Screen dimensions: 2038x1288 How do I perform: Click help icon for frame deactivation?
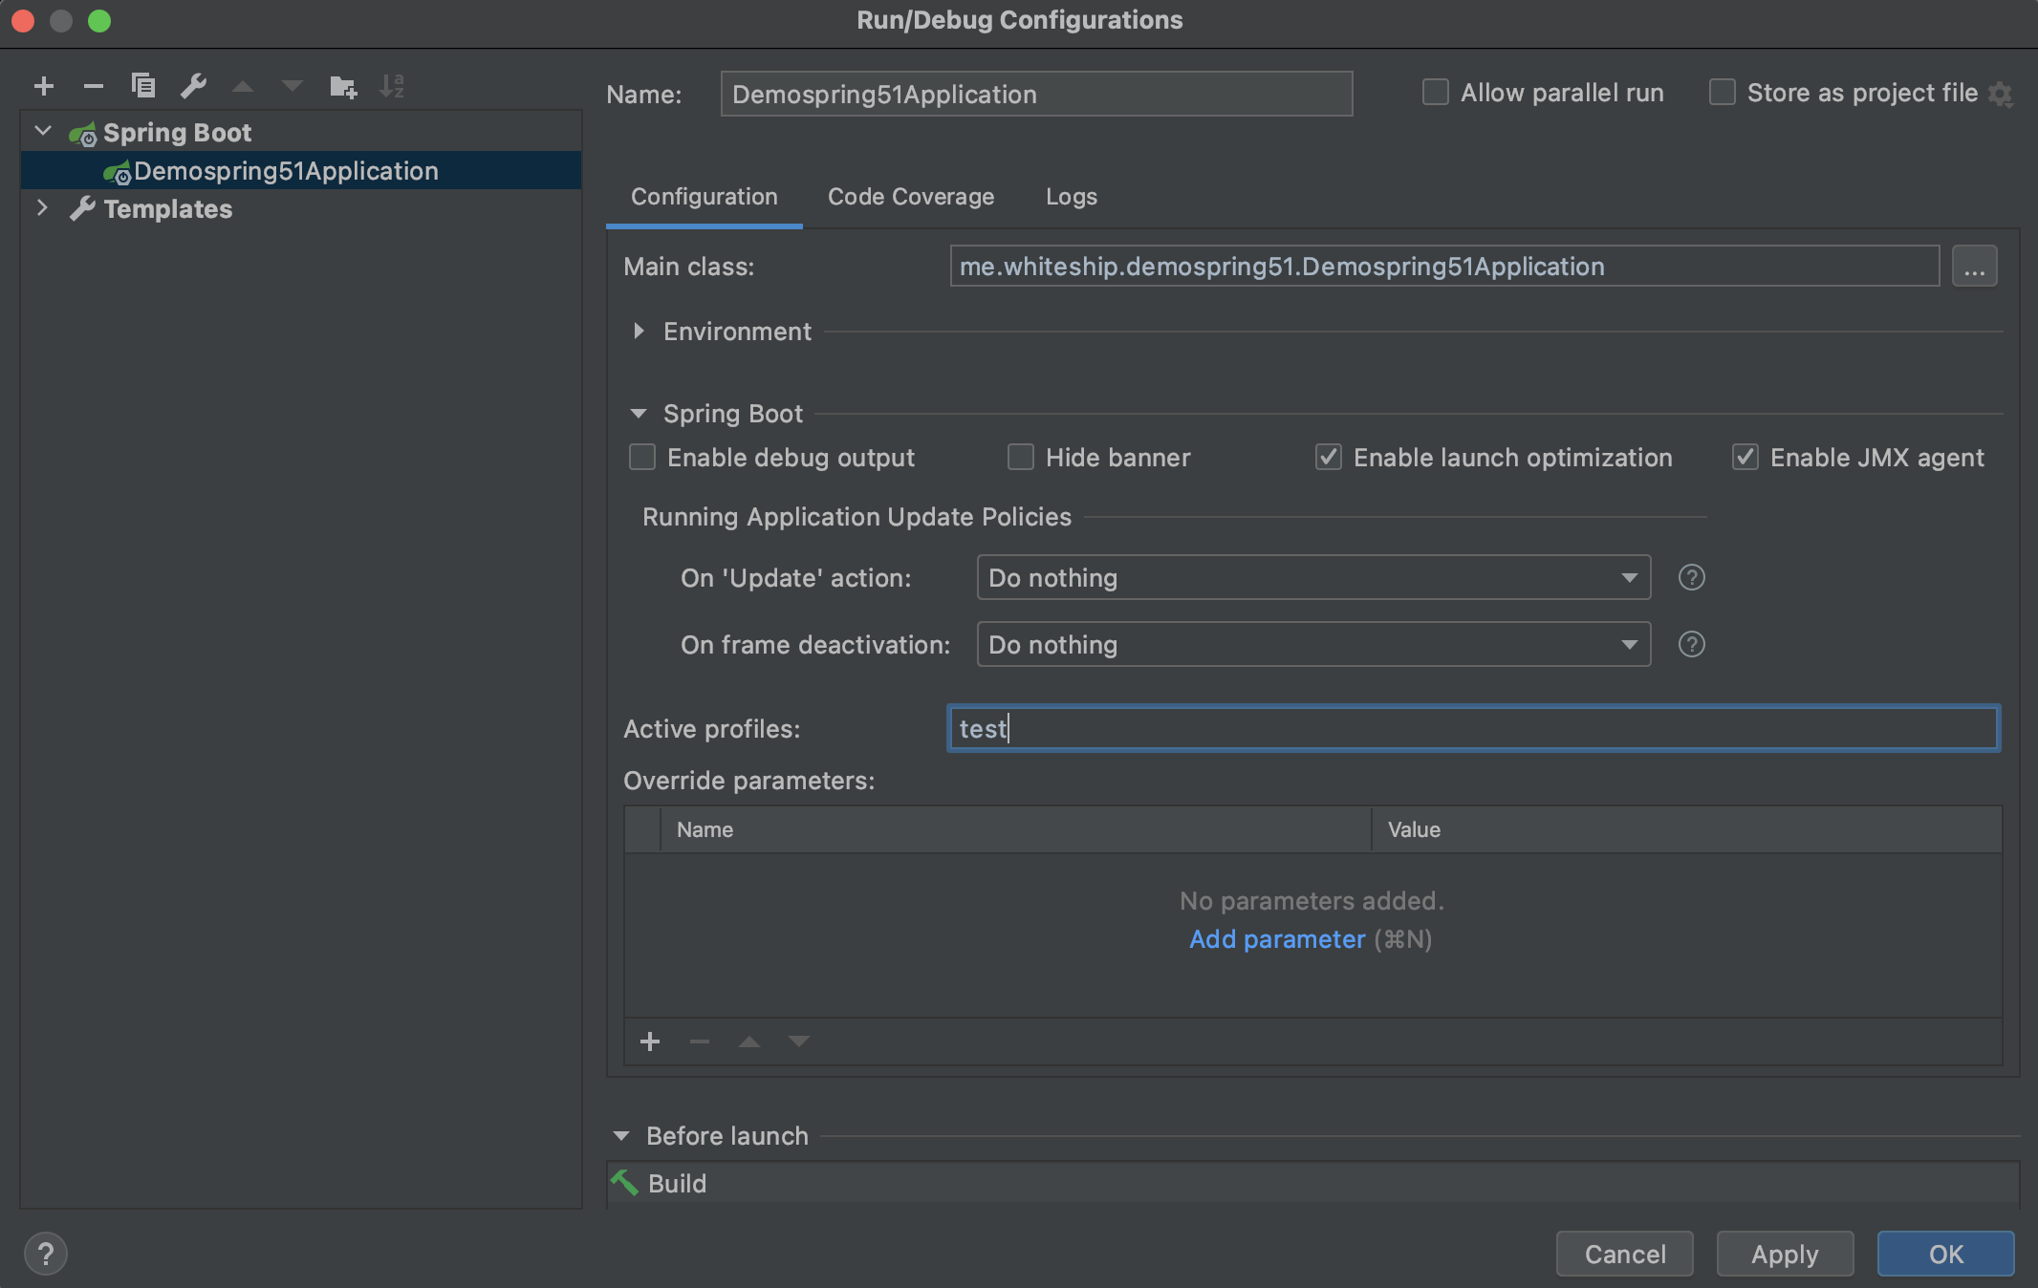tap(1691, 645)
